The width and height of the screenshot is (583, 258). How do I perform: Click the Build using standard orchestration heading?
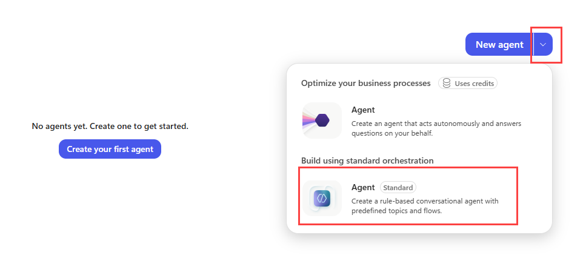[x=367, y=160]
